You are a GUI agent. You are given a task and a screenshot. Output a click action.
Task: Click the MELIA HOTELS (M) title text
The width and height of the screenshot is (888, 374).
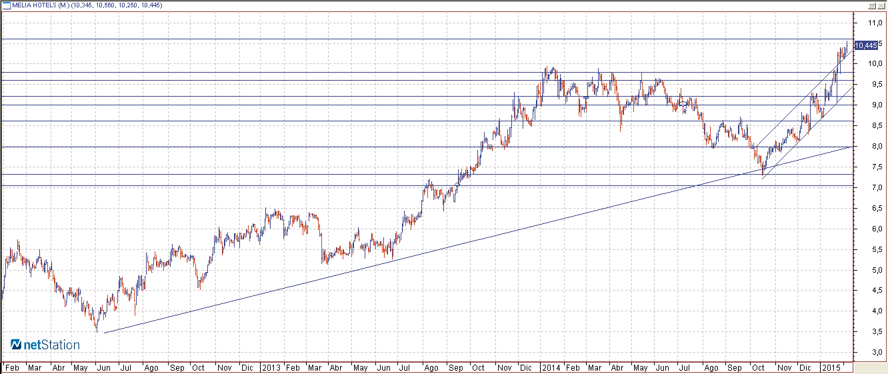(40, 5)
